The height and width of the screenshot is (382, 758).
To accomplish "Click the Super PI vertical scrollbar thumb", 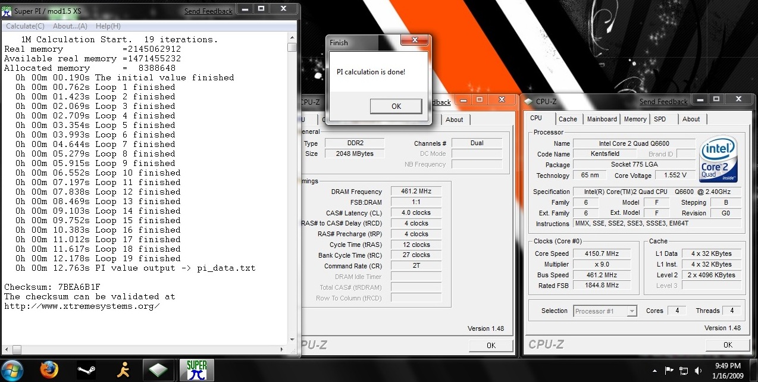I will click(x=292, y=48).
